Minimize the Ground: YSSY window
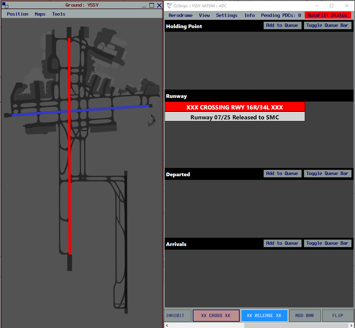Screen dimensions: 355x328 [x=144, y=5]
